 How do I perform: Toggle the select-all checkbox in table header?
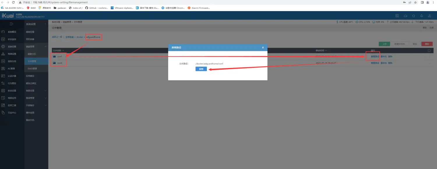coord(429,50)
